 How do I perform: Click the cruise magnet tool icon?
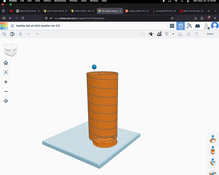(196, 34)
